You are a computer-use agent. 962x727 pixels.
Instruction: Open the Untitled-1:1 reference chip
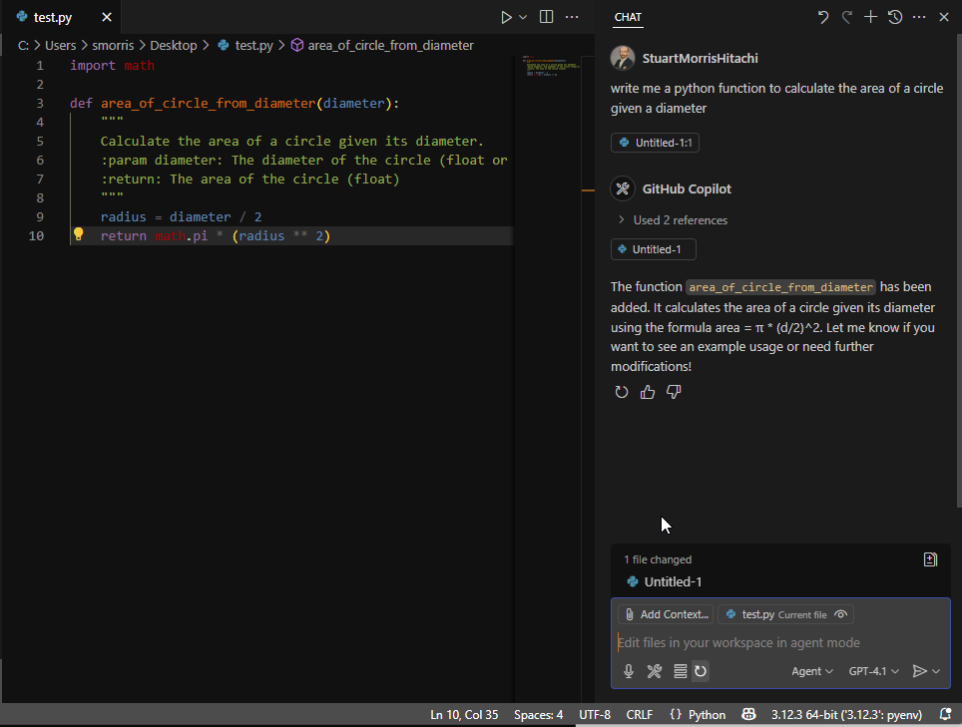point(655,143)
